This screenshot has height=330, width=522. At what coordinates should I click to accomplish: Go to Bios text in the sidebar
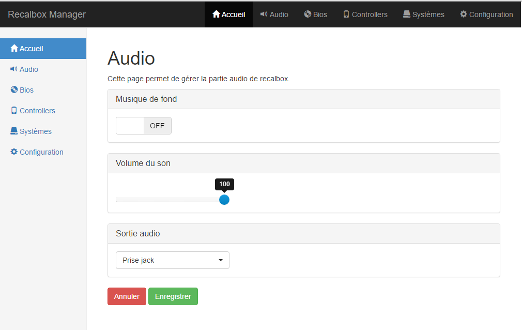27,90
